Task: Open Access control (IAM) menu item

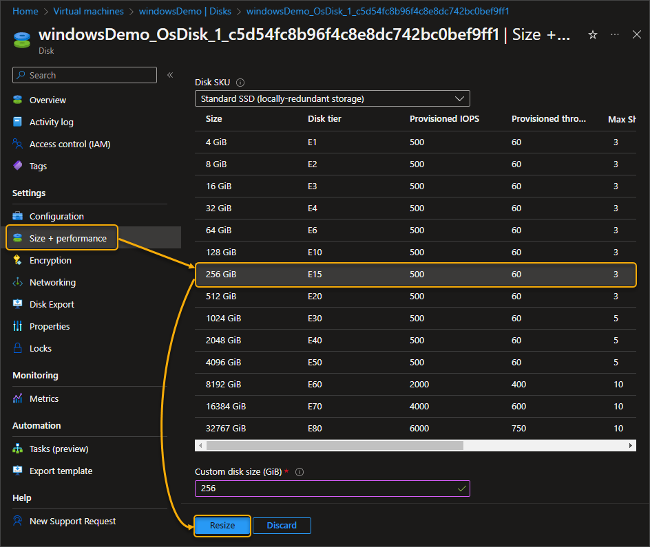Action: (x=70, y=144)
